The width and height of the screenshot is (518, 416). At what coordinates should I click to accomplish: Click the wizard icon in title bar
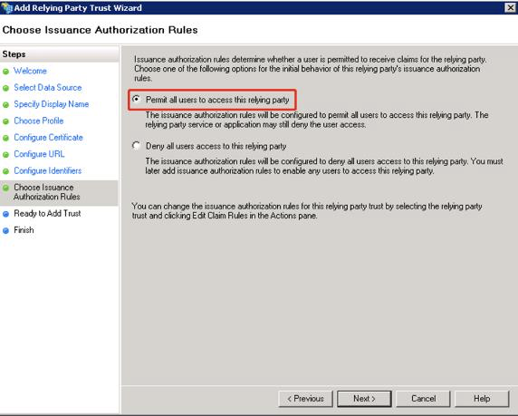[x=6, y=7]
